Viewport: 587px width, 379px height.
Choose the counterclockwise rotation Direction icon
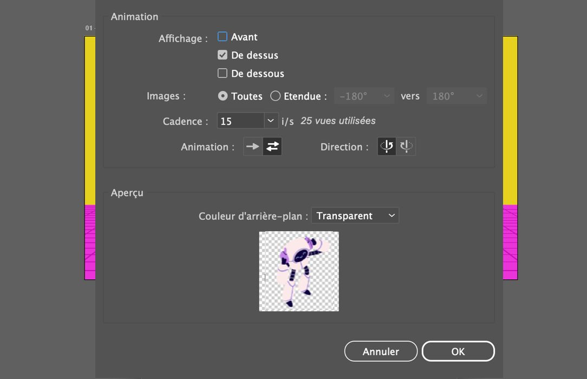pos(406,146)
